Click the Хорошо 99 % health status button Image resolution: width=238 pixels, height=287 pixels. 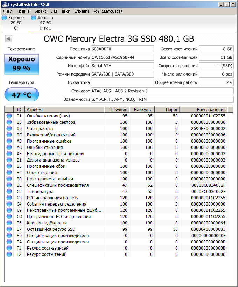click(22, 64)
